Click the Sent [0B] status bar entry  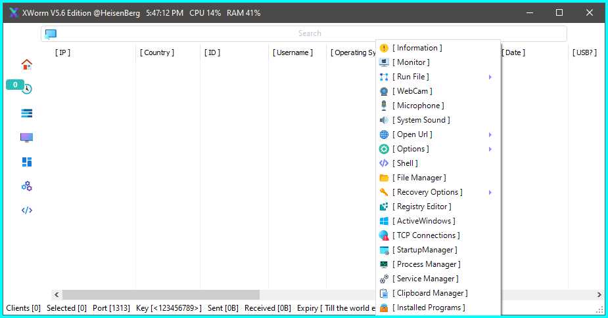[223, 308]
